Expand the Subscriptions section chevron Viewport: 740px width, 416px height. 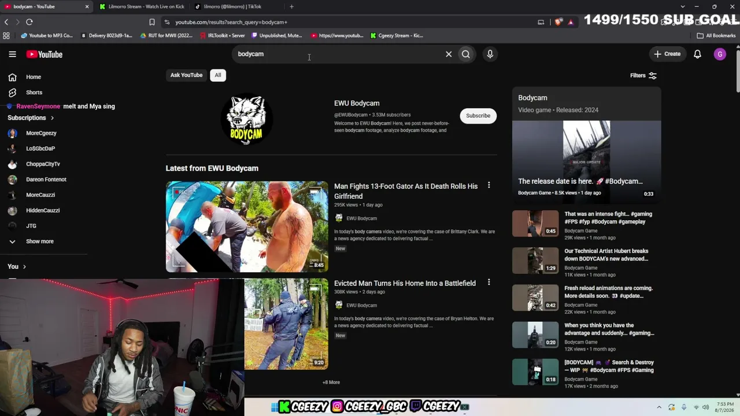[x=52, y=118]
